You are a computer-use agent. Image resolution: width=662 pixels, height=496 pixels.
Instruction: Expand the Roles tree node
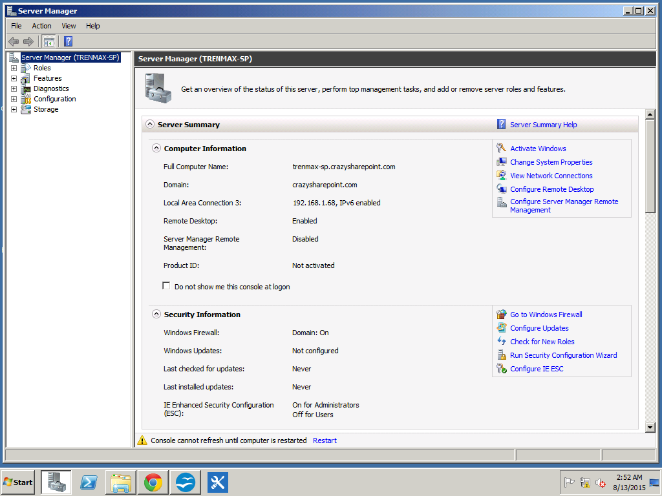14,68
